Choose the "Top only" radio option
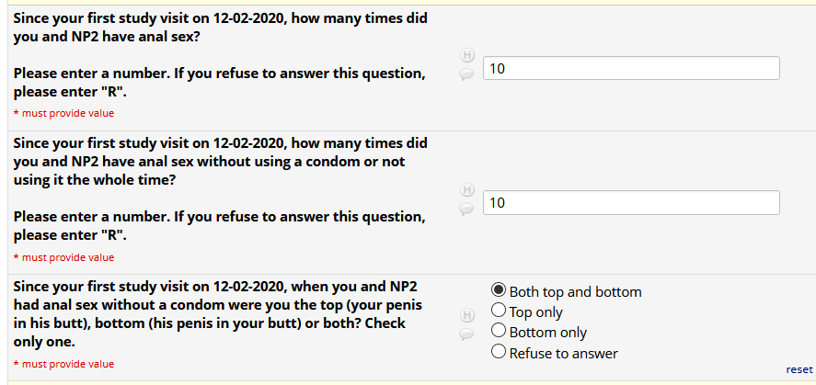816x385 pixels. (x=499, y=311)
